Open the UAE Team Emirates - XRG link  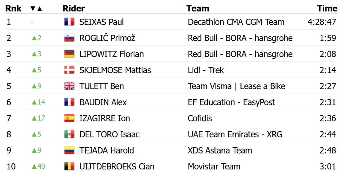coord(235,134)
